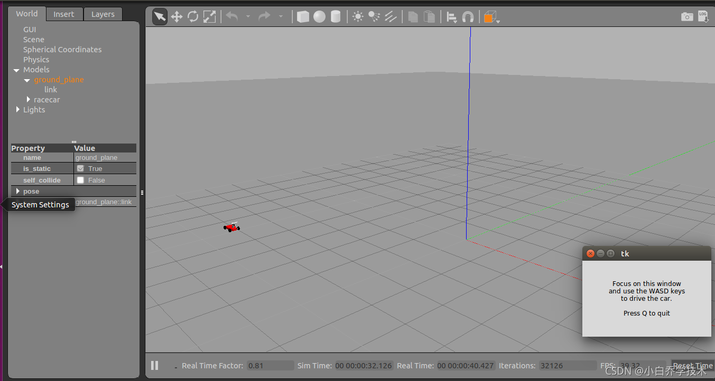715x381 pixels.
Task: Toggle the is_static checkbox
Action: [x=80, y=168]
